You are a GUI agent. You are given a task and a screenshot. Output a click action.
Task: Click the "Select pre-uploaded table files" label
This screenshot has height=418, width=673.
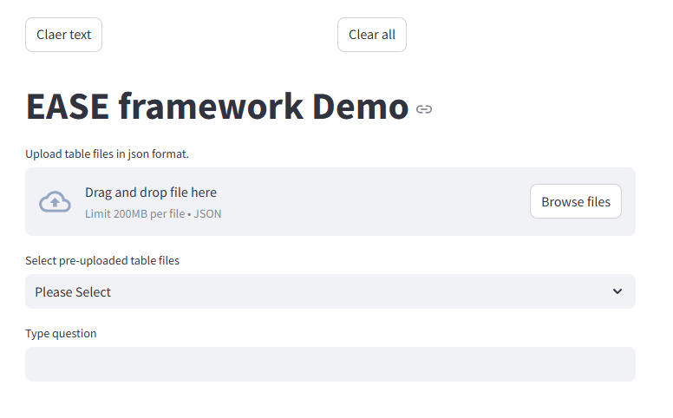(102, 260)
